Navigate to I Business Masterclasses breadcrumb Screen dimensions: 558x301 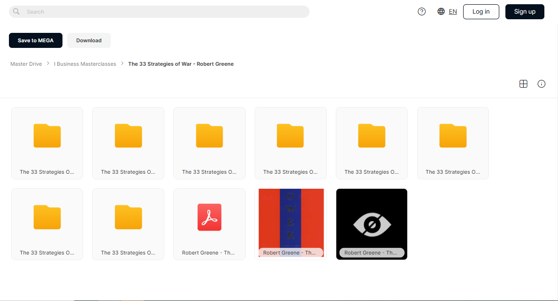(85, 64)
